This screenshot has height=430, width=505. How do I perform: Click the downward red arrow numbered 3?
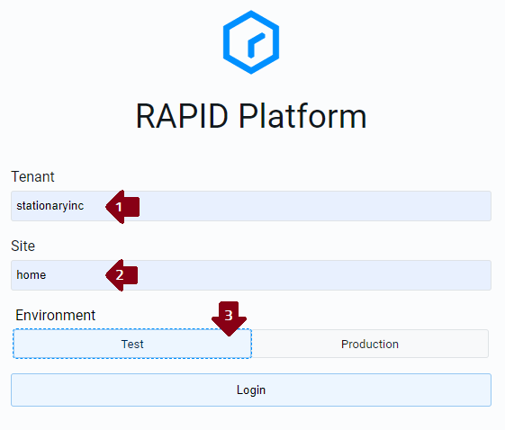click(229, 318)
